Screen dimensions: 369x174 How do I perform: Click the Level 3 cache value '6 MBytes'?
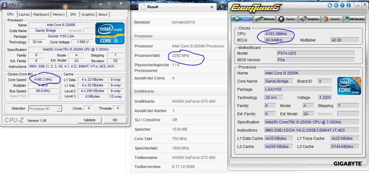tap(92, 96)
